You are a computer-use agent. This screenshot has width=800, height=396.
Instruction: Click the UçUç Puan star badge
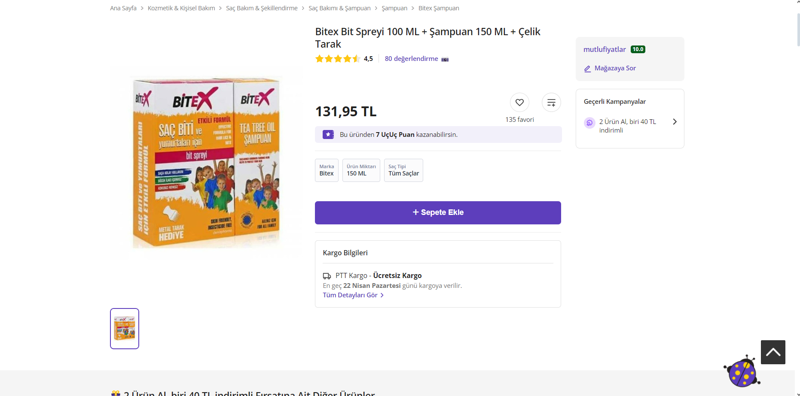point(328,135)
